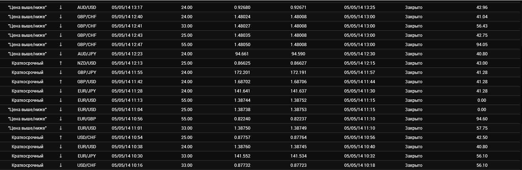Select the opening price 172.201

(x=241, y=72)
